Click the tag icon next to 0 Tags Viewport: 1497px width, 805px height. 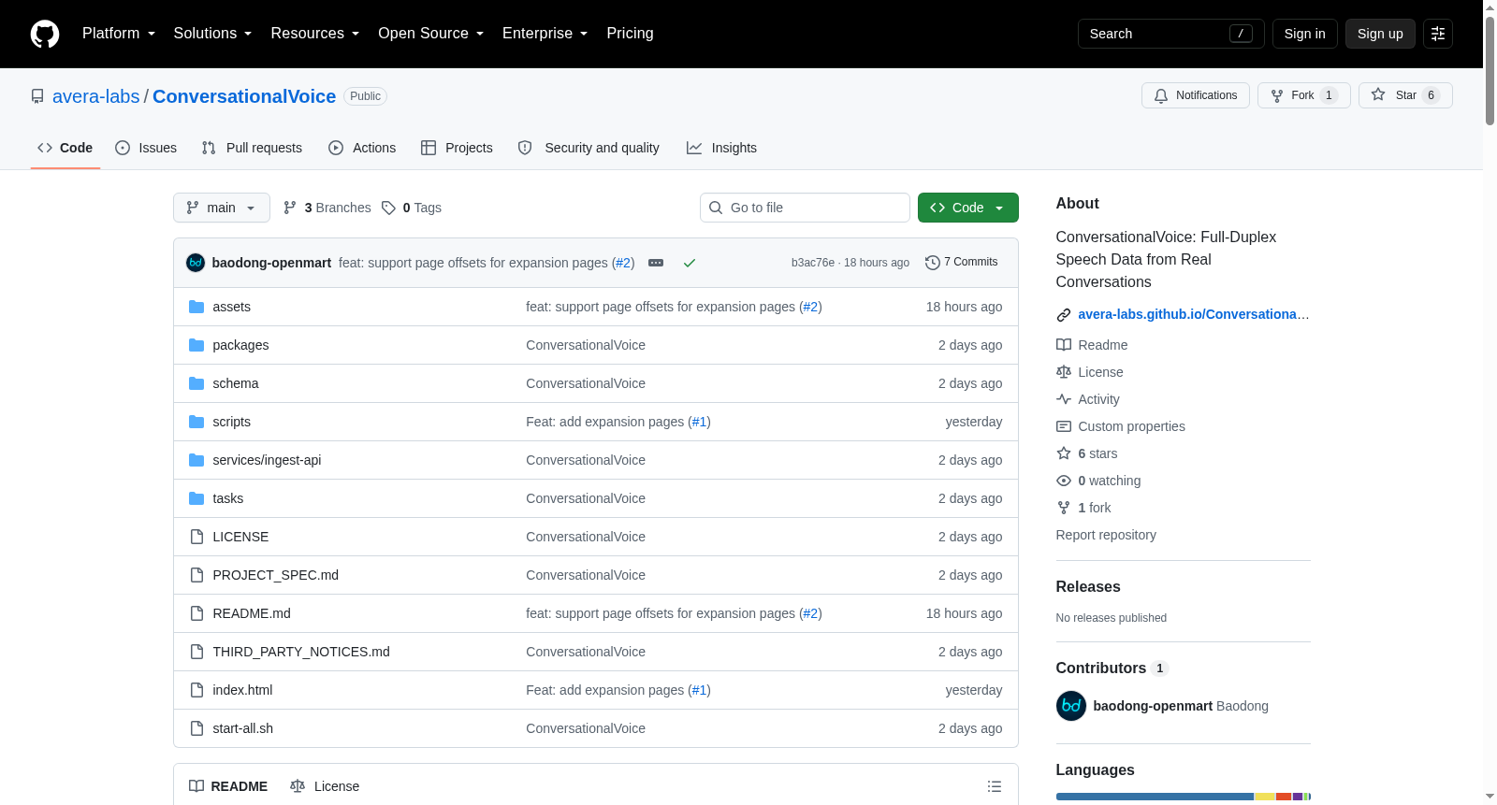pos(389,208)
